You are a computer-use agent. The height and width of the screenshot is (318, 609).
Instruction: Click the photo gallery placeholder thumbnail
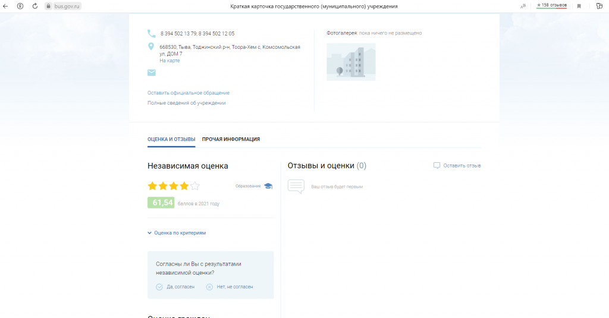pyautogui.click(x=351, y=61)
